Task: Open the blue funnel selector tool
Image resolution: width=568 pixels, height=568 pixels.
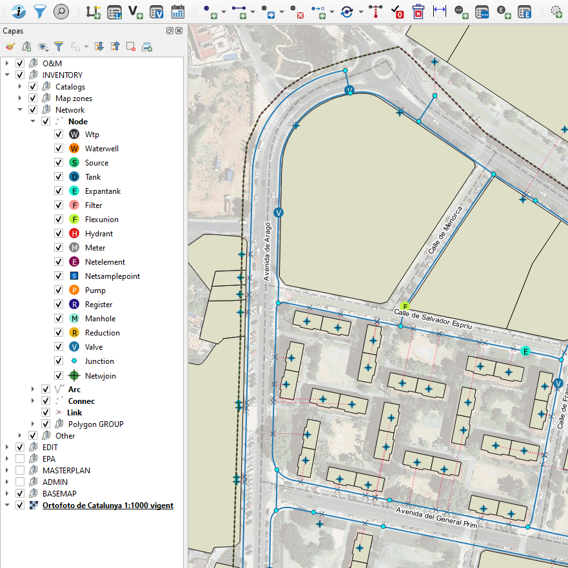Action: click(x=40, y=12)
